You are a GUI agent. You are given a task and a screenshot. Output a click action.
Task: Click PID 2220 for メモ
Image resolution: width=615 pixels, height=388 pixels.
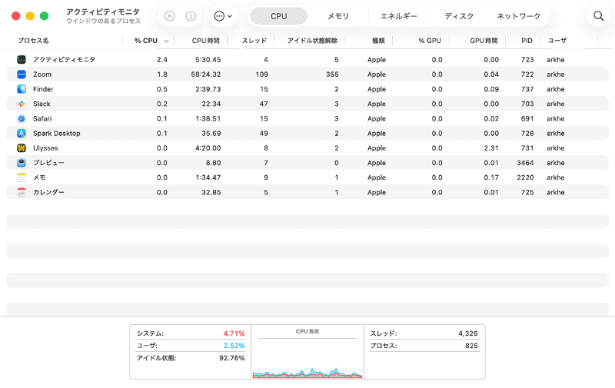[525, 177]
